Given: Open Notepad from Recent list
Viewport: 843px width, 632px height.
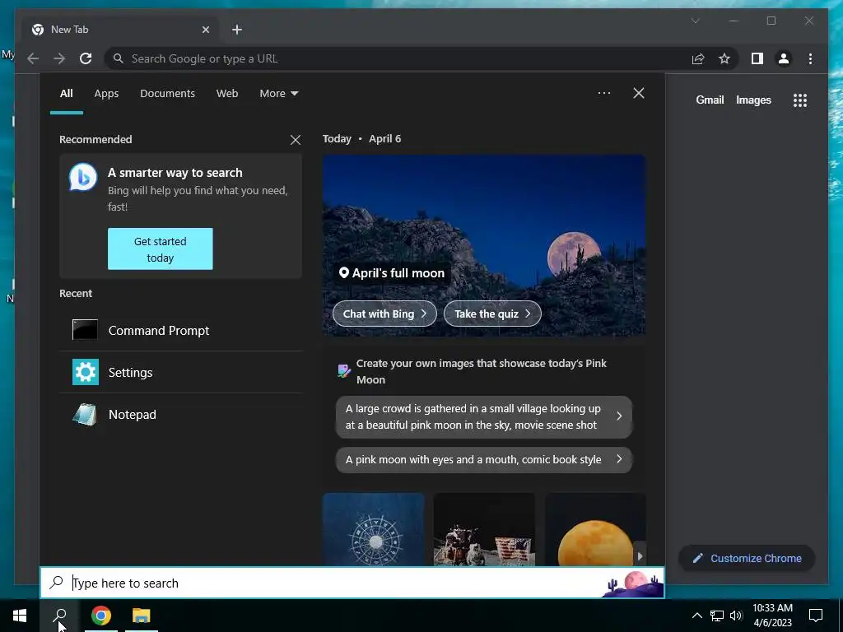Looking at the screenshot, I should (x=180, y=415).
